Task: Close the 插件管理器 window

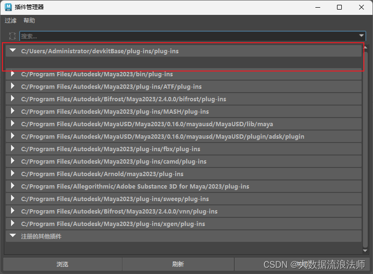Action: tap(361, 7)
